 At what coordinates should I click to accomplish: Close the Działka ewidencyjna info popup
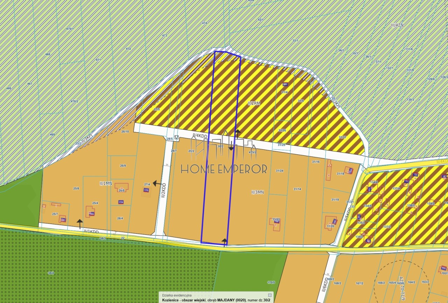(x=270, y=295)
